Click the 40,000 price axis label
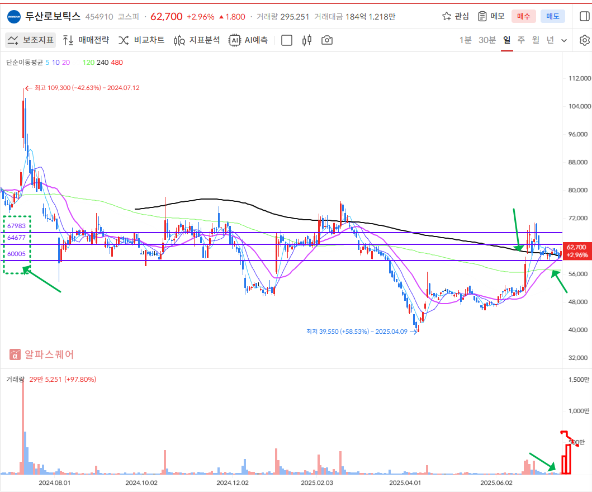 (x=578, y=330)
